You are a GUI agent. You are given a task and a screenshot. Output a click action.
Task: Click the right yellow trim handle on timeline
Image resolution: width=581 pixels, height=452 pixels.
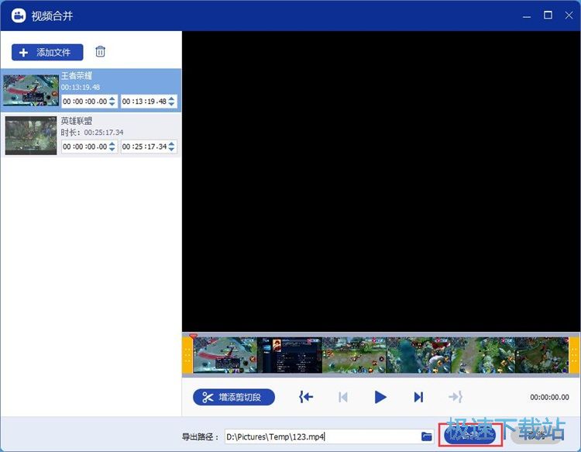574,355
